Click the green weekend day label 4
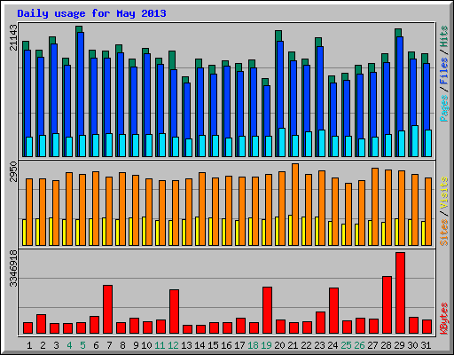The width and height of the screenshot is (454, 355). pos(69,345)
